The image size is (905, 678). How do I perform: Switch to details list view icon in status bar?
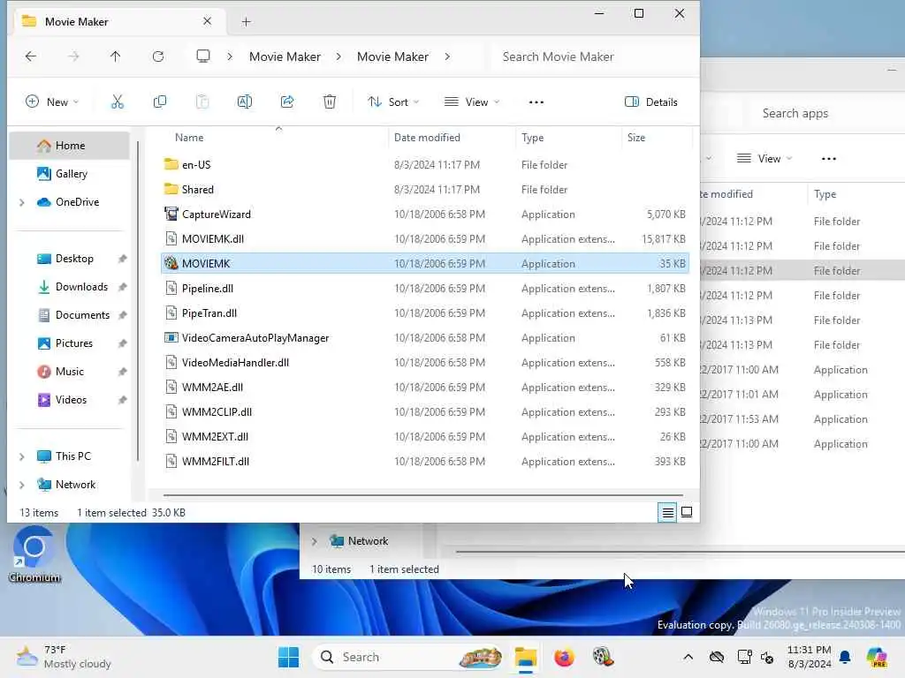pyautogui.click(x=668, y=512)
